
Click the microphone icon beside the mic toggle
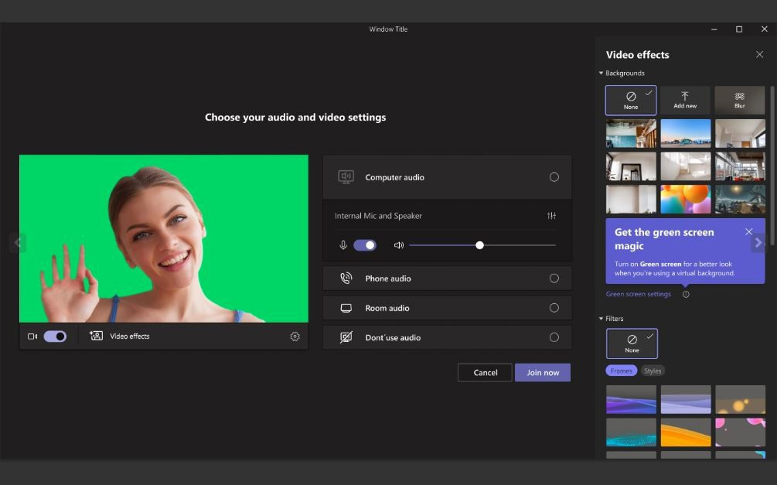[343, 244]
